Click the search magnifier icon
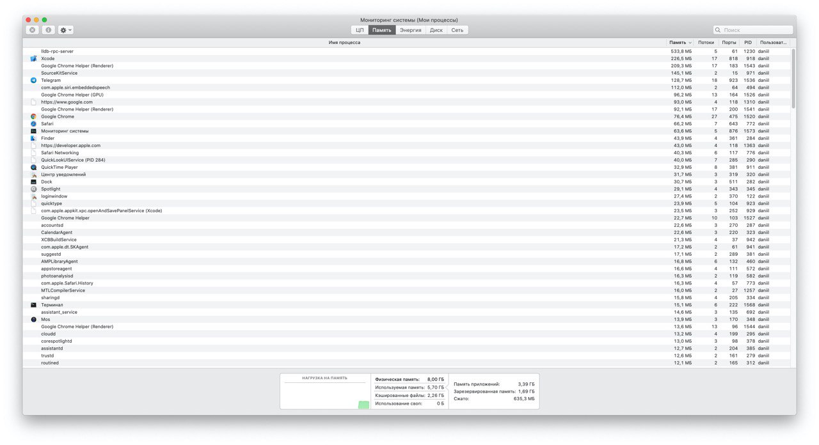The height and width of the screenshot is (445, 819). tap(719, 30)
